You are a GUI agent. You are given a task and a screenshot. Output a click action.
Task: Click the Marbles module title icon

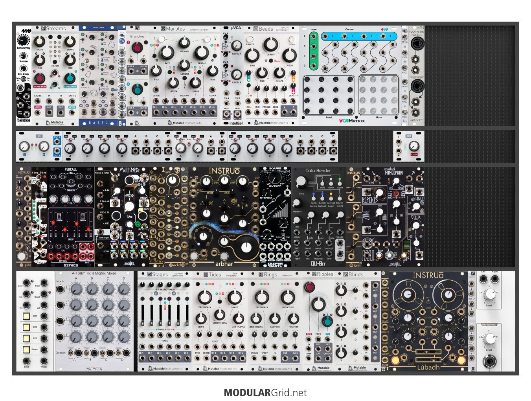163,29
